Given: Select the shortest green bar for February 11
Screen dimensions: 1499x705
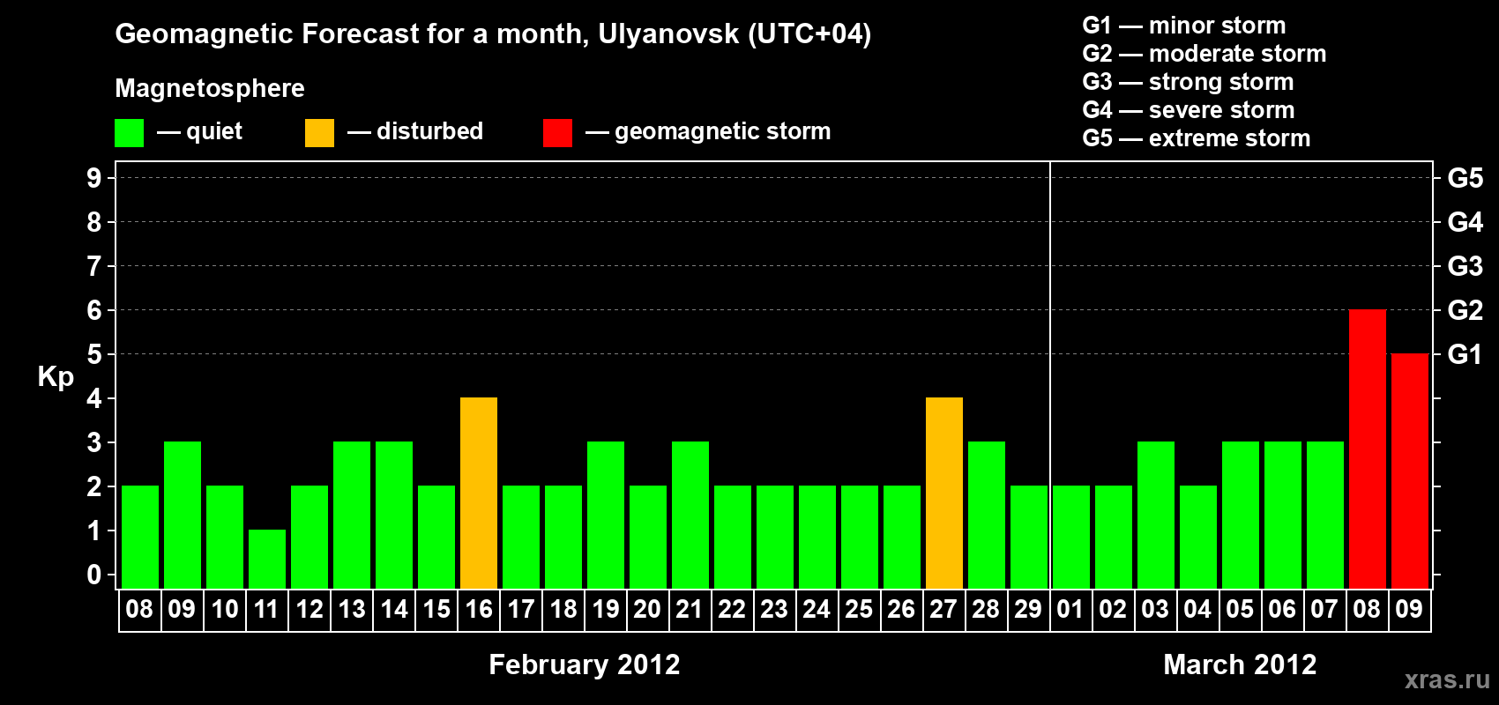Looking at the screenshot, I should [x=267, y=559].
